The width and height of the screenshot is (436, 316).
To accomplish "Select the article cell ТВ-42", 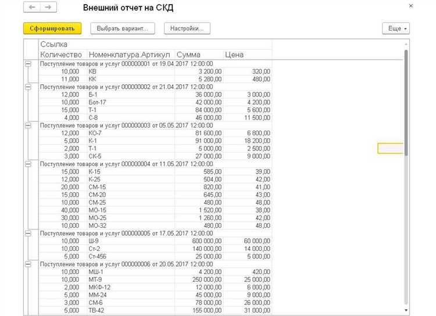I will (131, 310).
